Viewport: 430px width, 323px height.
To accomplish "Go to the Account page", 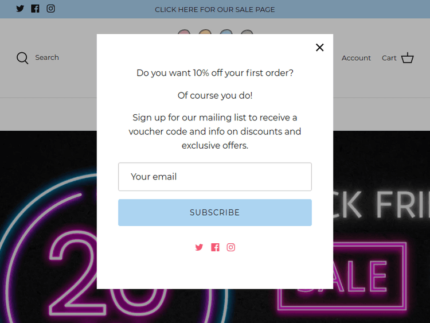I will coord(356,58).
